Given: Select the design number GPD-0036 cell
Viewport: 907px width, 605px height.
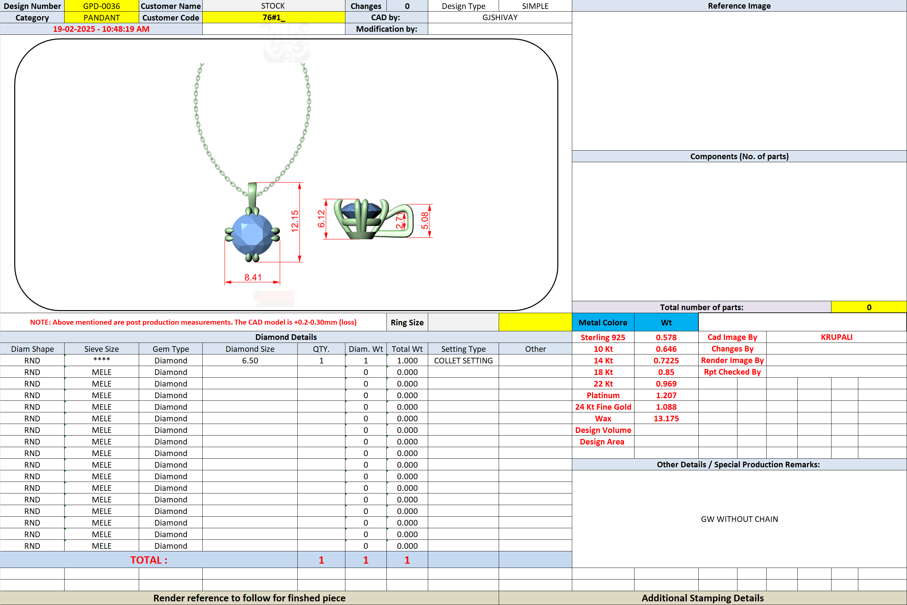Looking at the screenshot, I should coord(102,6).
